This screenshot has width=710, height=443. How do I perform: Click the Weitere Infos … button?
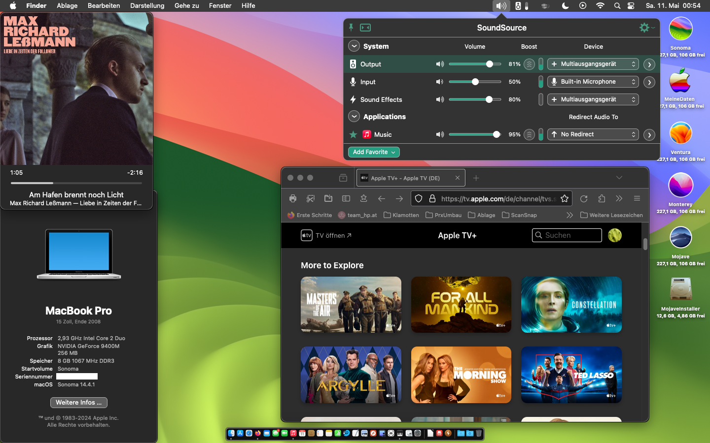click(79, 403)
